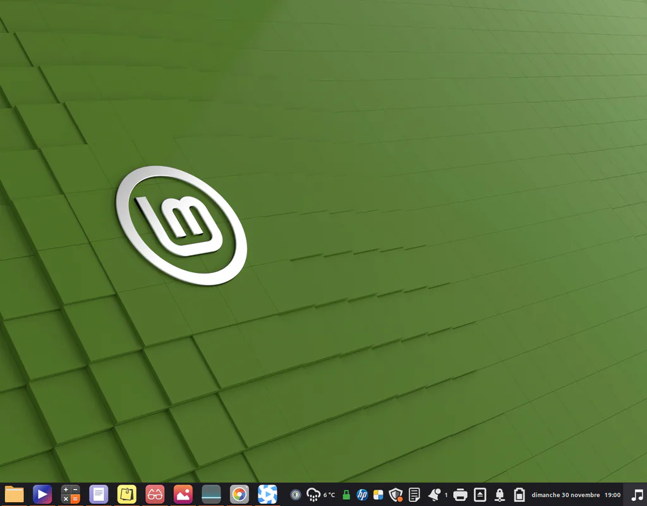Open the notes document tray icon
This screenshot has height=506, width=647.
[x=414, y=495]
